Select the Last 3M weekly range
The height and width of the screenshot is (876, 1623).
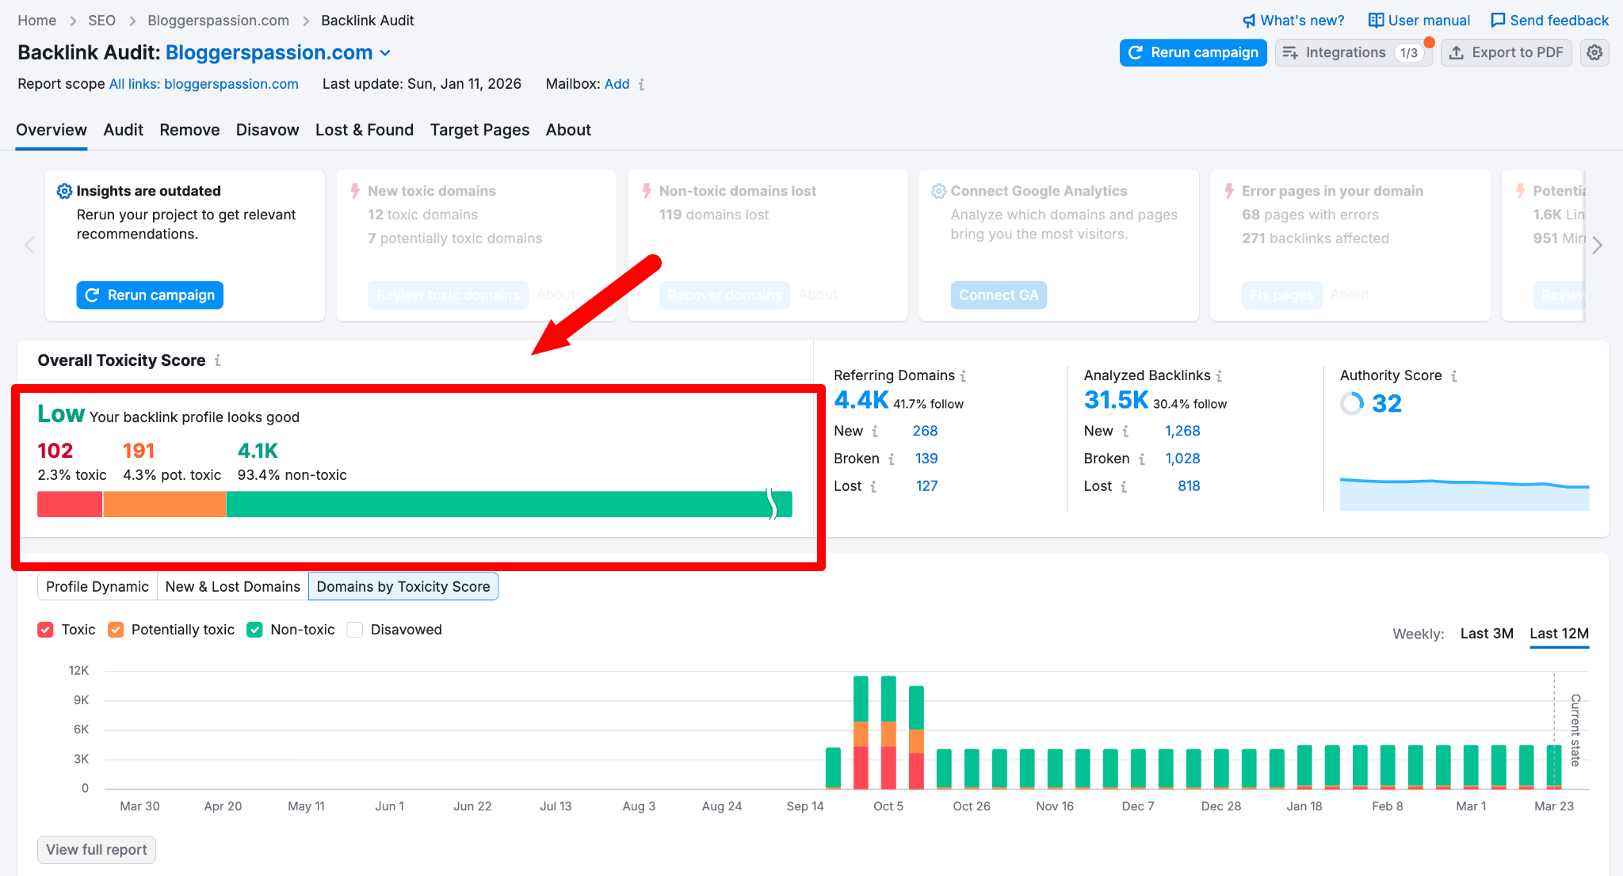click(x=1486, y=634)
